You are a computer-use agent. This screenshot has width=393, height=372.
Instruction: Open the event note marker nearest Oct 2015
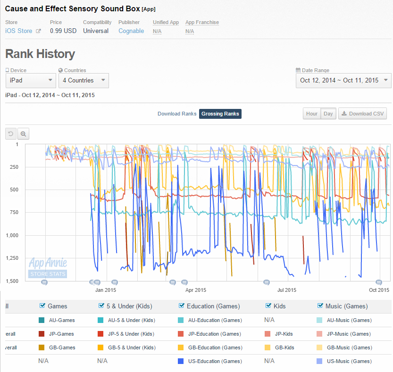point(379,282)
